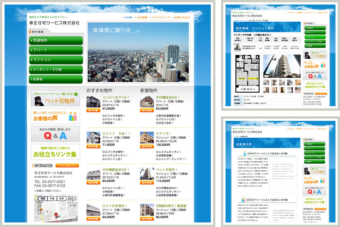Click the orange アクセスはこちら button on large page
Screen dimensions: 340x227
67,165
